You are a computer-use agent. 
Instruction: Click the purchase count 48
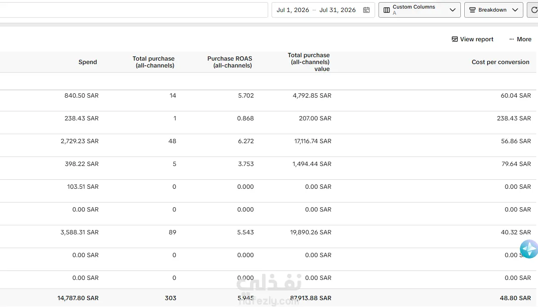172,141
